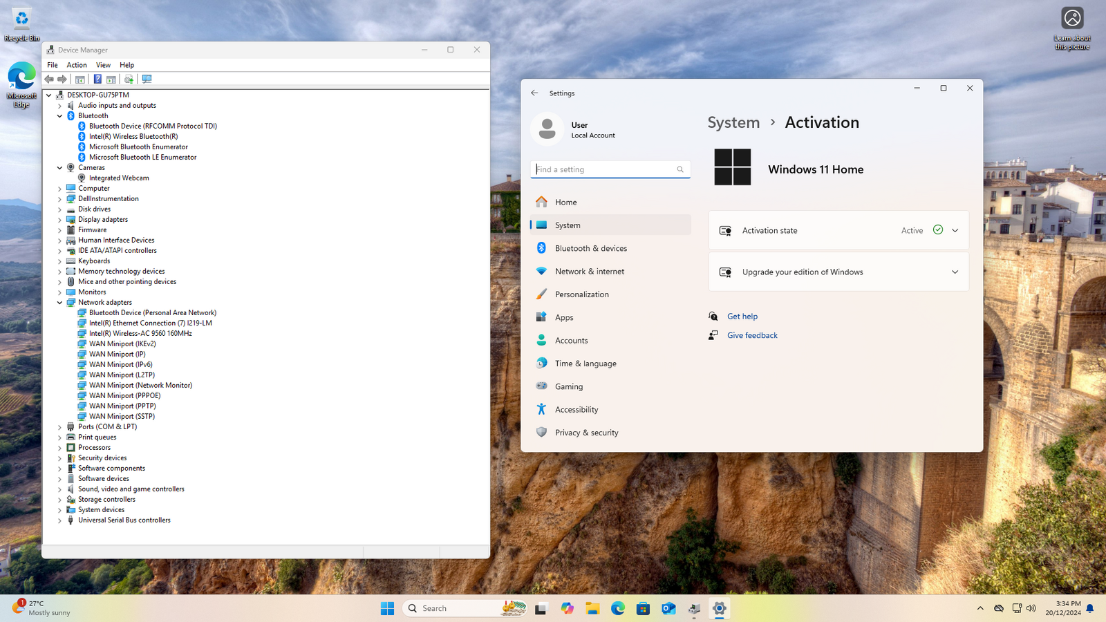Open the Recycle Bin desktop icon
The image size is (1106, 622).
22,25
